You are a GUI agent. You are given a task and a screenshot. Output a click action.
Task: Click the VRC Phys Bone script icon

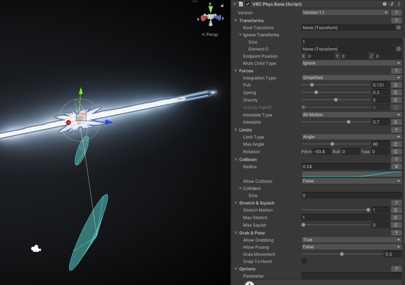[241, 4]
